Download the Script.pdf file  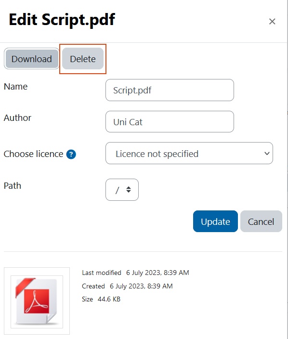(32, 59)
